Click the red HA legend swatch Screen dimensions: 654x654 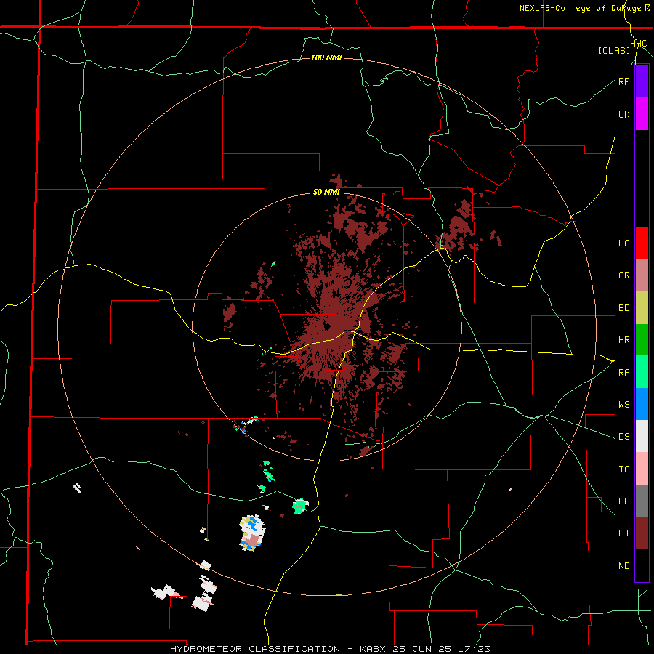click(x=642, y=243)
